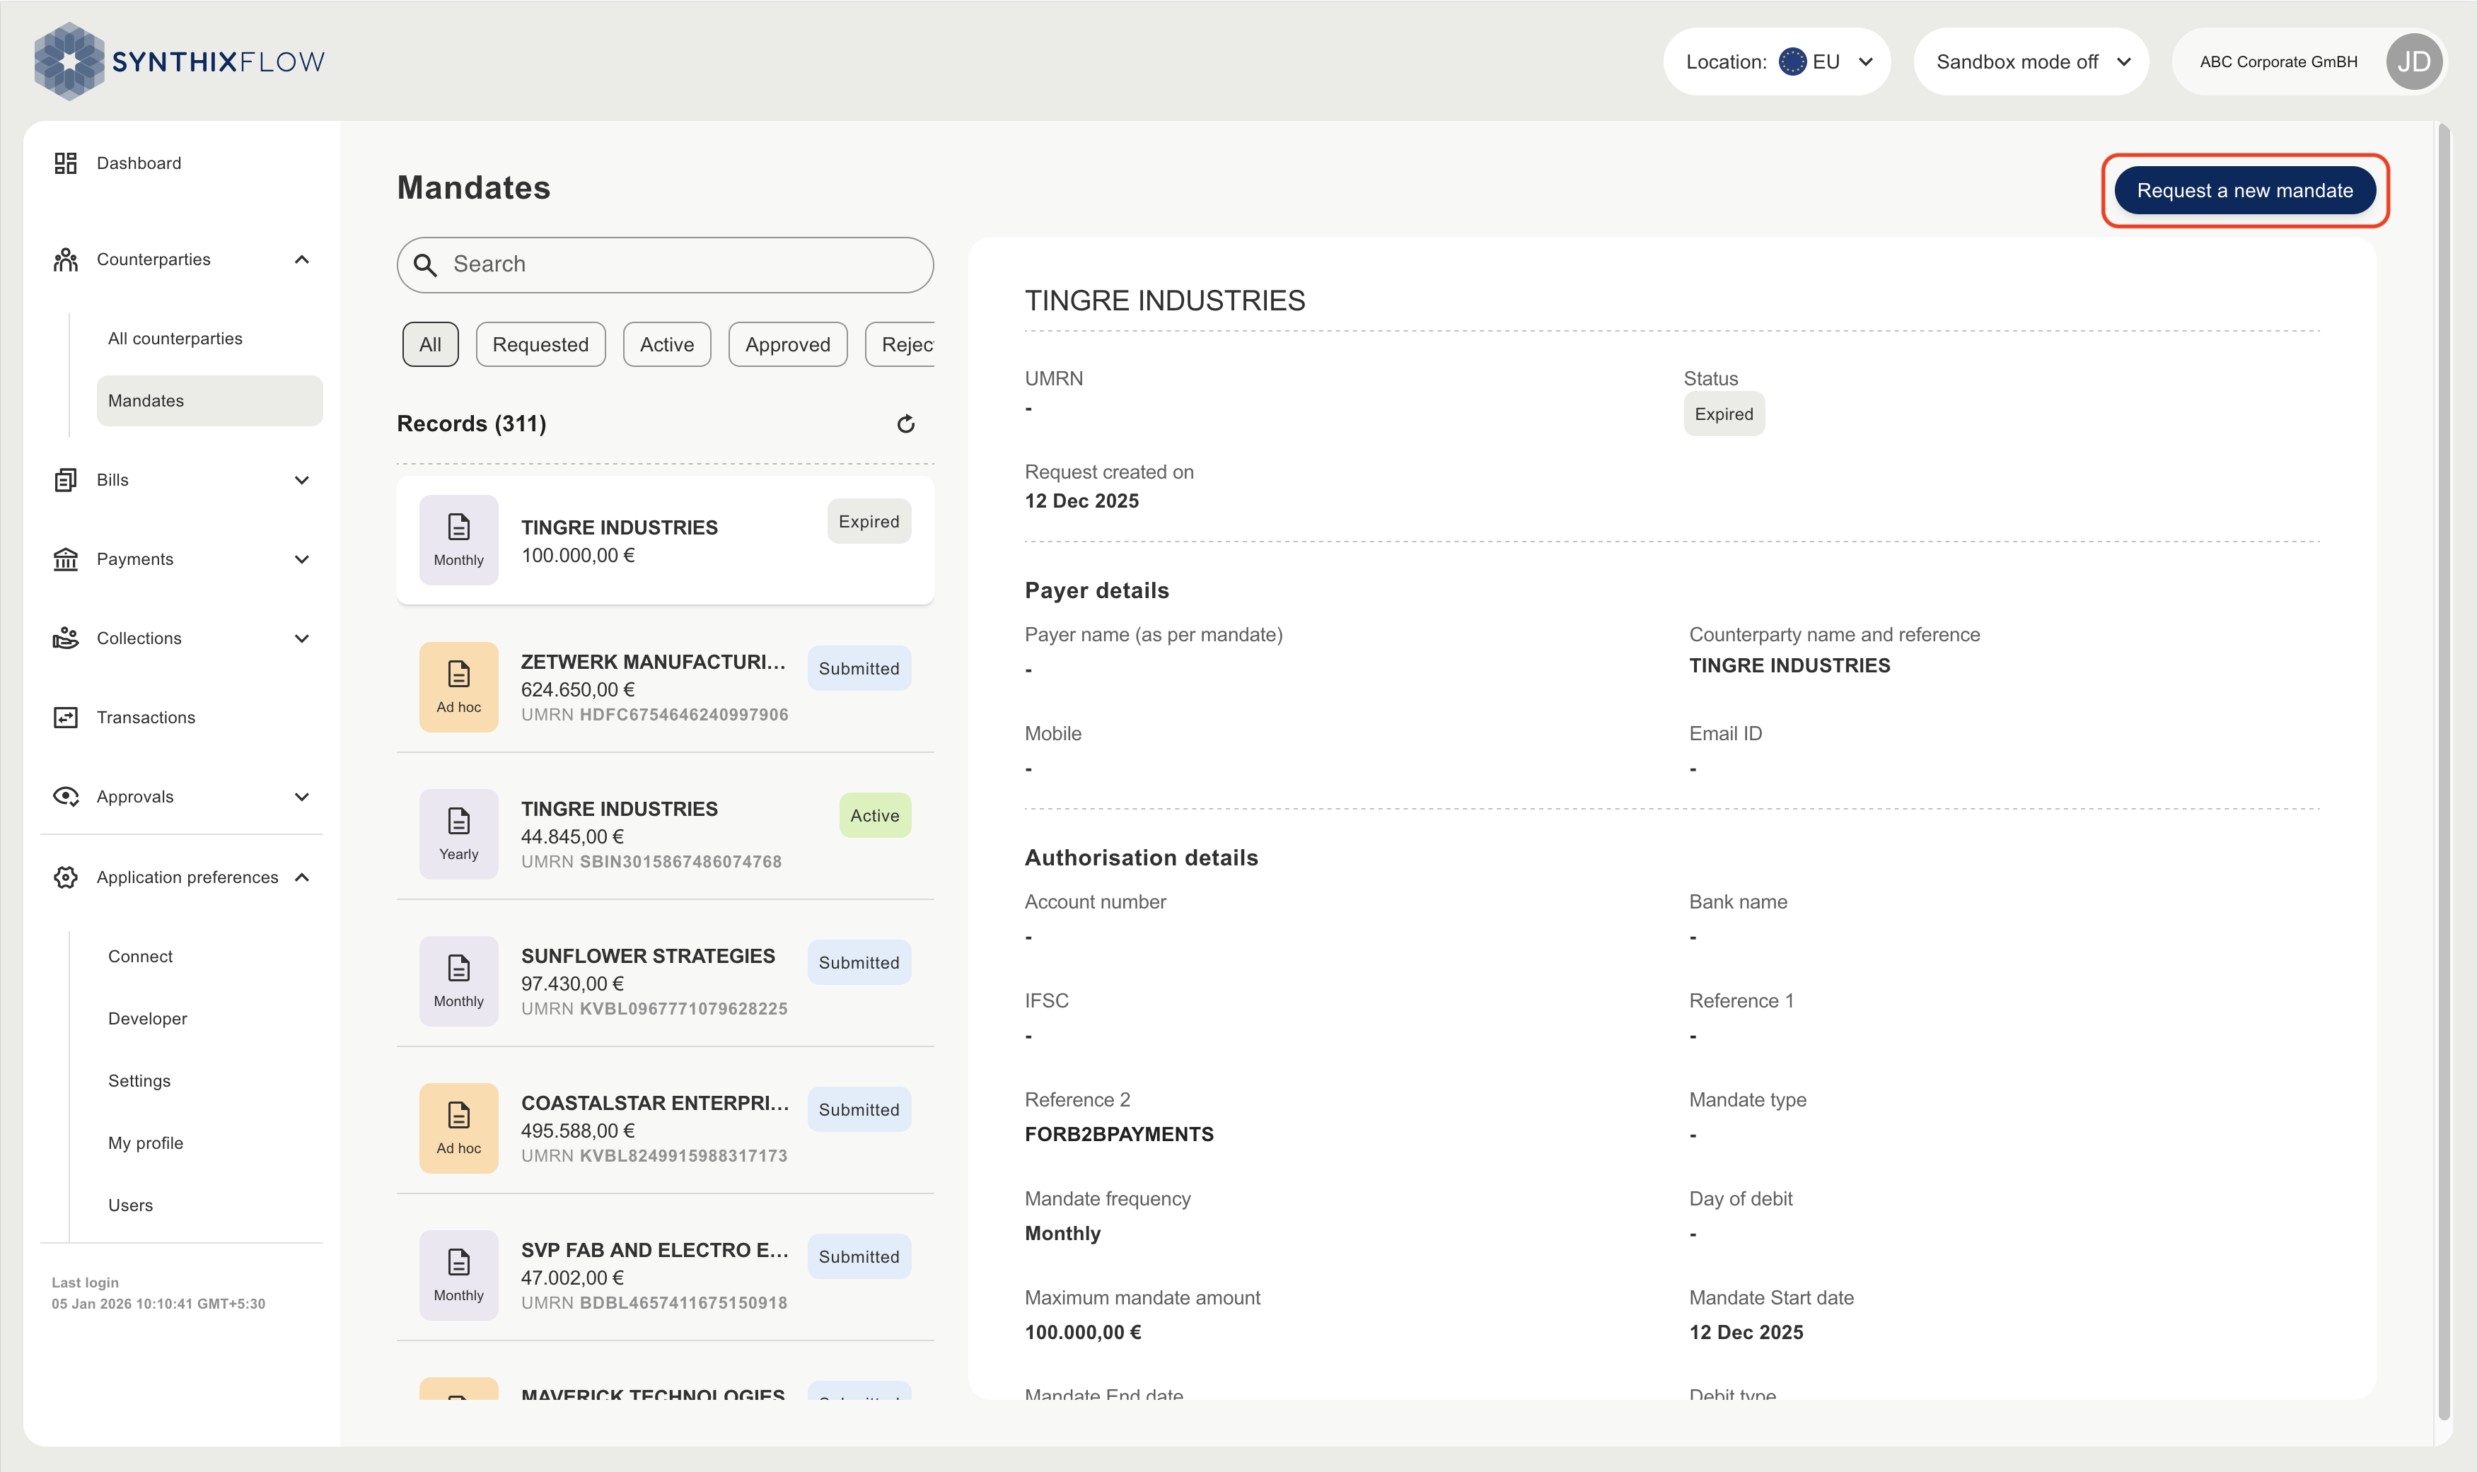Image resolution: width=2477 pixels, height=1472 pixels.
Task: Open My profile page
Action: point(146,1144)
